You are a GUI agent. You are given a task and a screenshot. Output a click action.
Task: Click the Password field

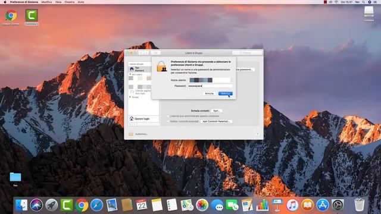(210, 86)
